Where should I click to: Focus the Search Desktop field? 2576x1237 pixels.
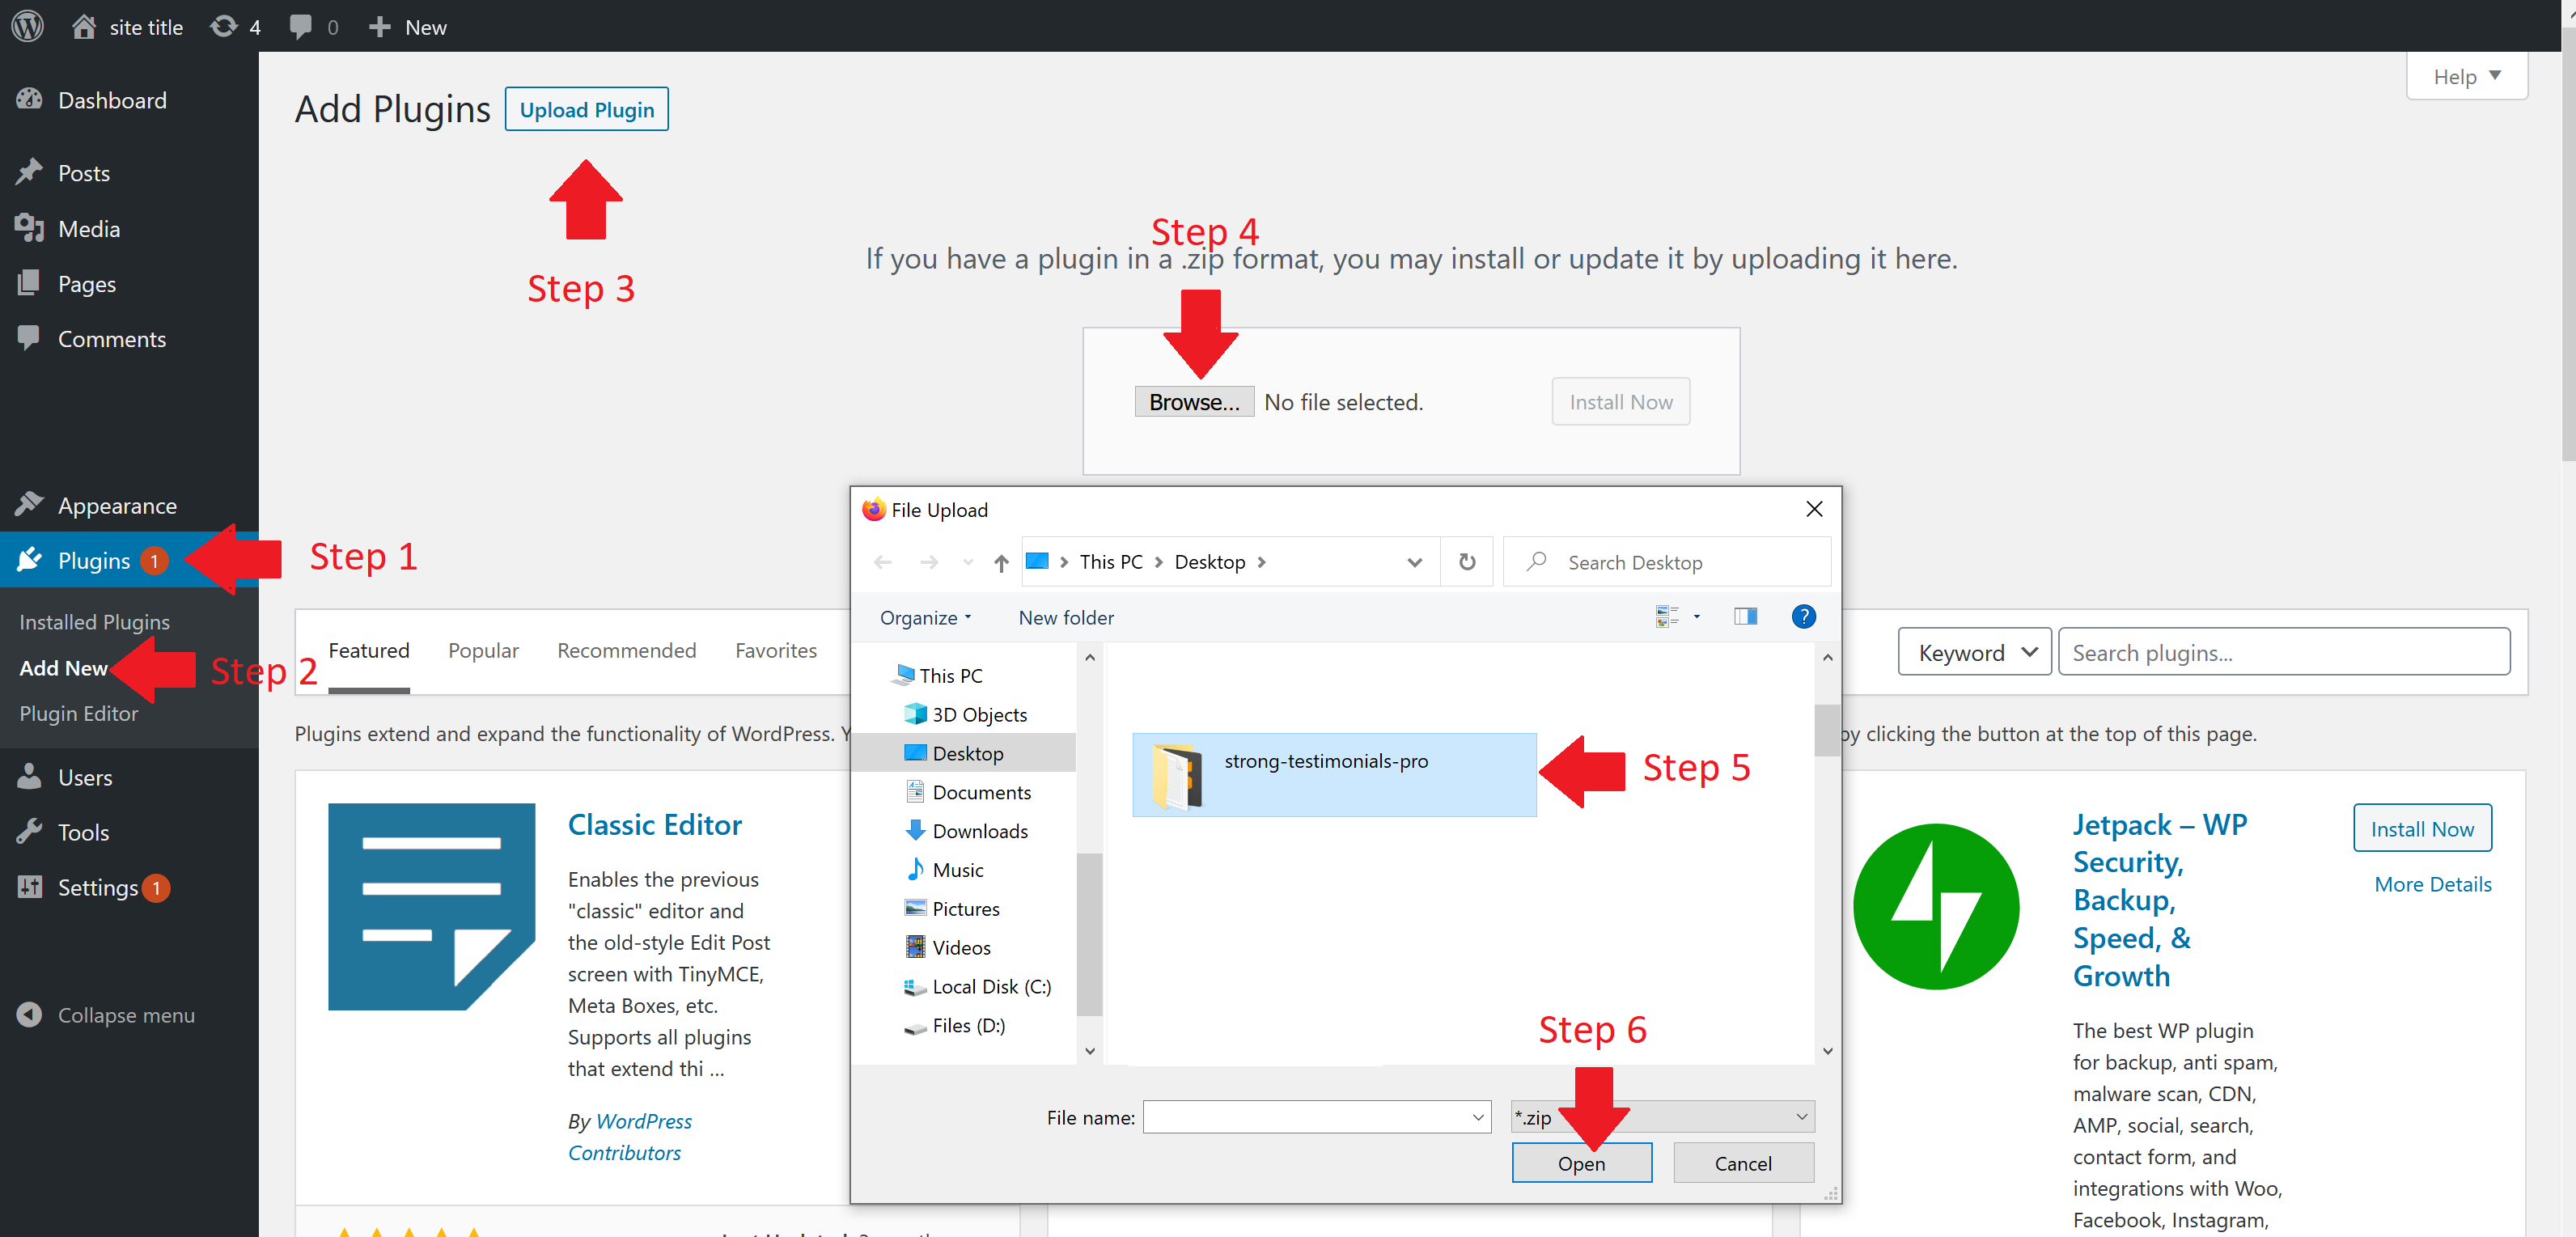(x=1667, y=562)
